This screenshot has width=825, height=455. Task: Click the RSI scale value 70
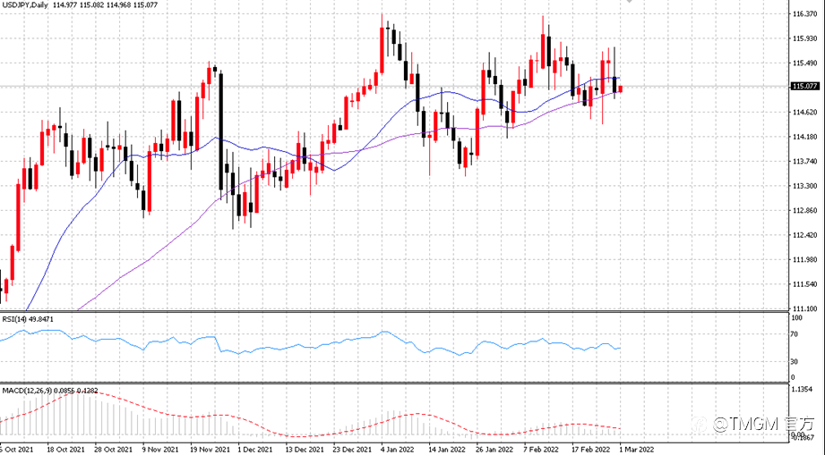click(795, 334)
